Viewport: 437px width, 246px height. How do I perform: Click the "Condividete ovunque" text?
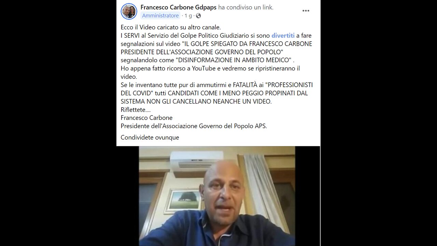150,137
